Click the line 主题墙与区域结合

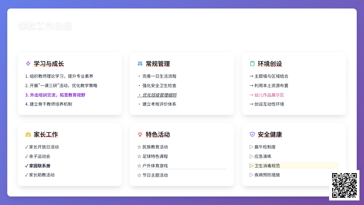269,76
